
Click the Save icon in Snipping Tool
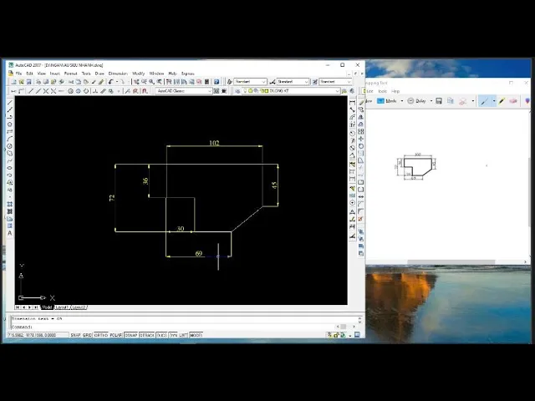439,101
